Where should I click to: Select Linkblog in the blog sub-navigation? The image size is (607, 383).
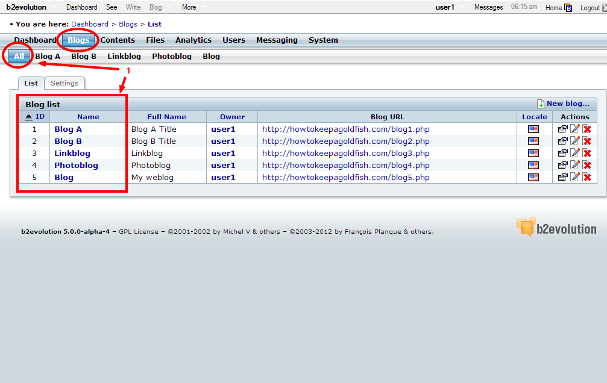(x=124, y=57)
